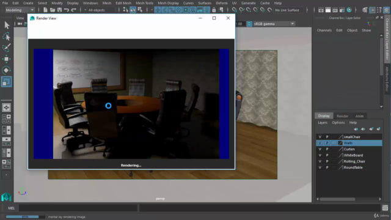Toggle visibility V of Walls layer

[x=320, y=143]
